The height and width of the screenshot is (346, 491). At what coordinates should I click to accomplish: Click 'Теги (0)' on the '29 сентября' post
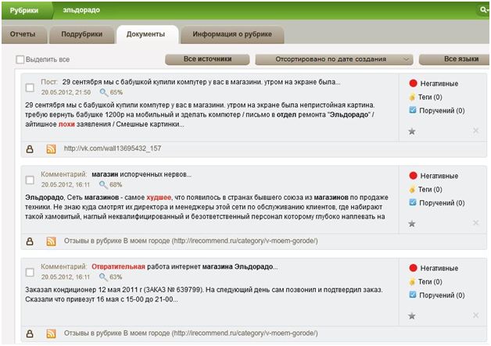tap(430, 97)
